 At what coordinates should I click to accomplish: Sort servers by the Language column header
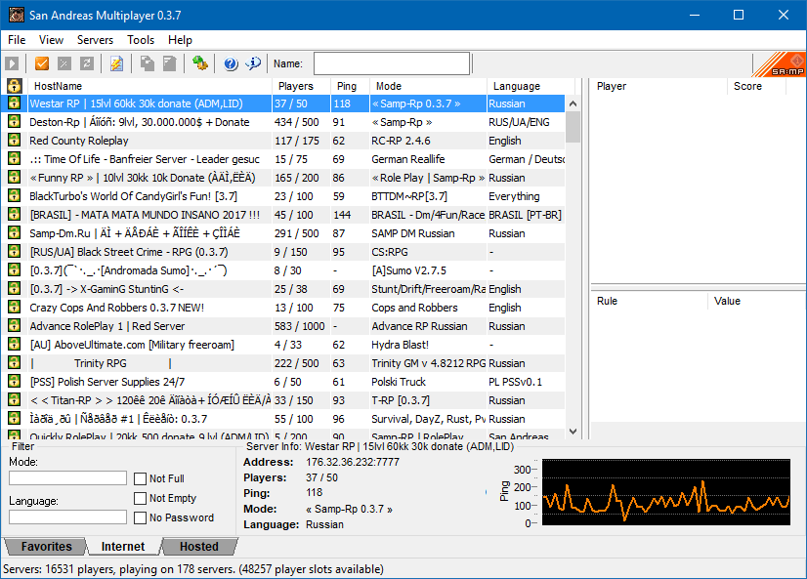(x=531, y=86)
